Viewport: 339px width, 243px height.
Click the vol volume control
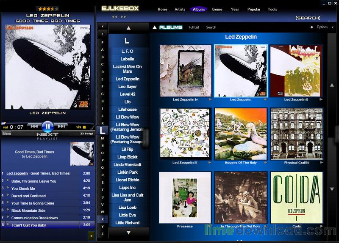6,127
